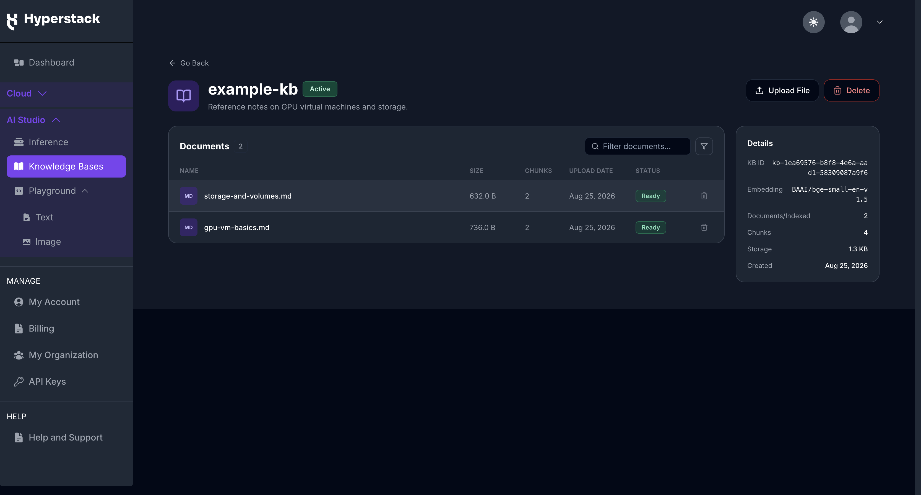Sort by the NAME column header
This screenshot has height=495, width=921.
pos(189,171)
